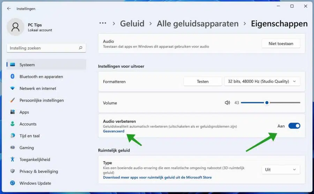Click the Tijd en taal clock icon
314x194 pixels.
13,136
